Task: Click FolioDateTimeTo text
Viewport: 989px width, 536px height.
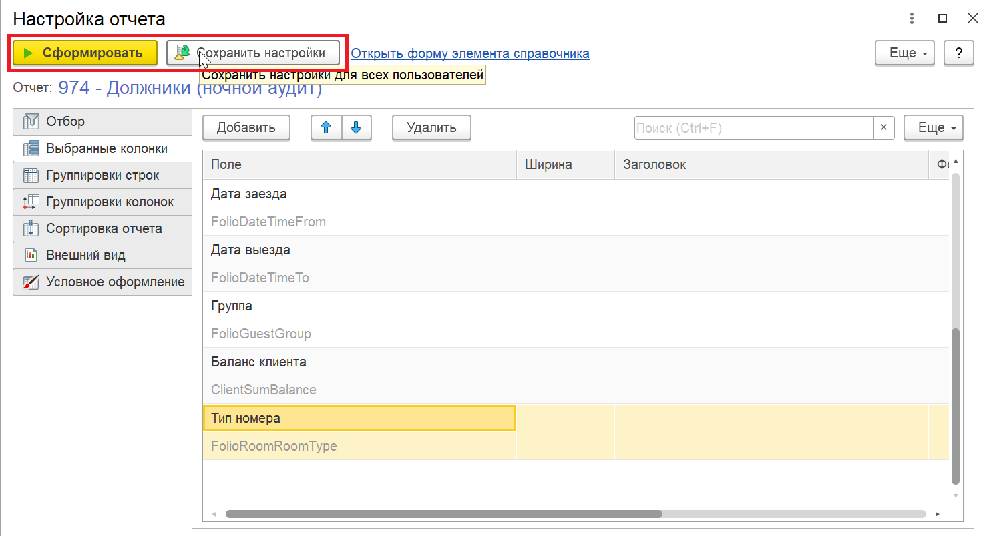Action: tap(260, 278)
